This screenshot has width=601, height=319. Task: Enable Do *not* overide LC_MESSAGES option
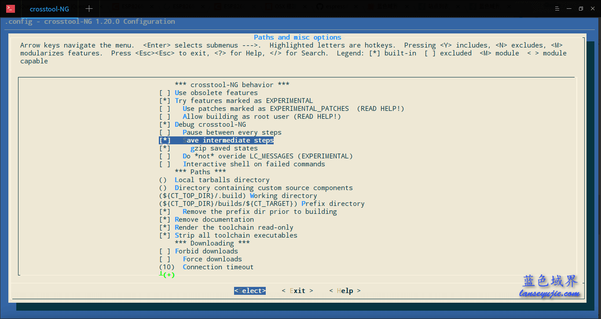[x=256, y=156]
